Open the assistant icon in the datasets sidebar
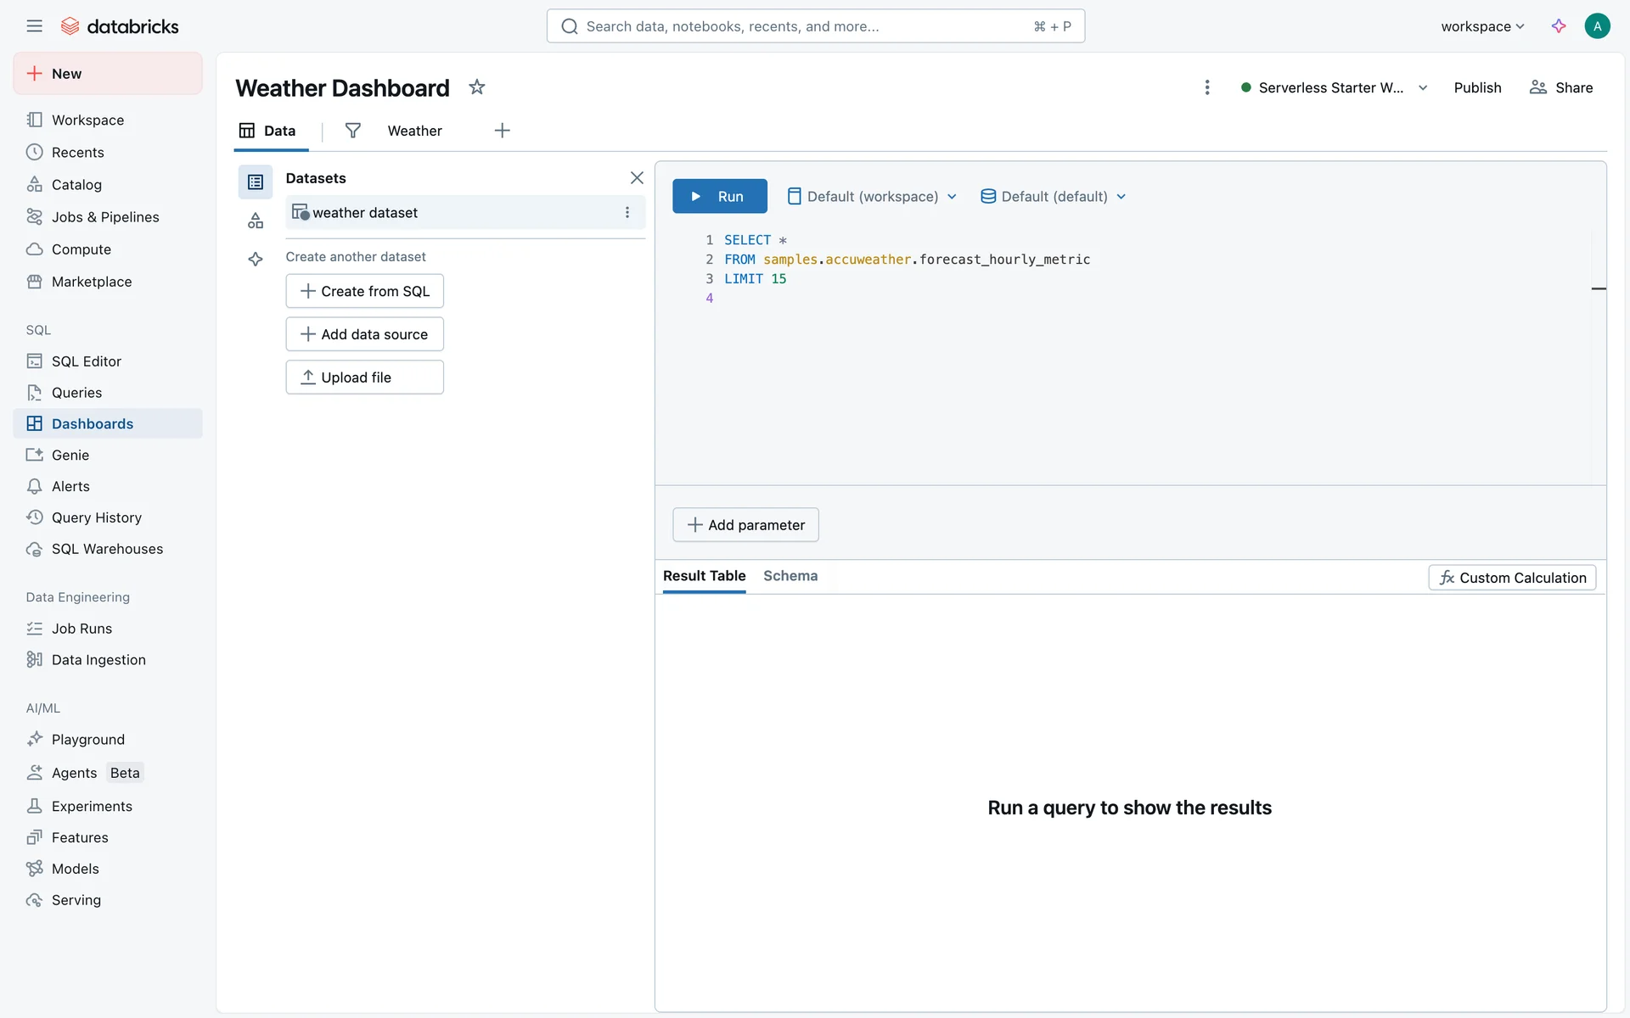The height and width of the screenshot is (1018, 1630). (x=256, y=260)
